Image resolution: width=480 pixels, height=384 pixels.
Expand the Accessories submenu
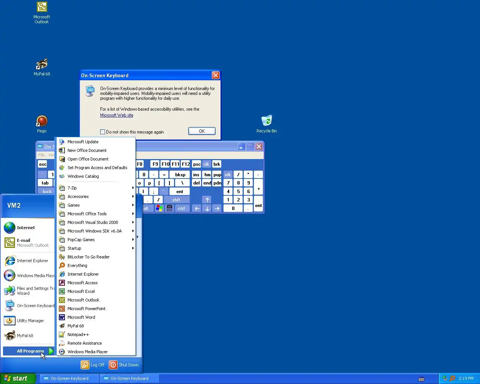[96, 196]
